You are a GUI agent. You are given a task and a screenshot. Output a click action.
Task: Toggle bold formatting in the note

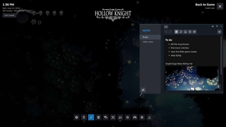pos(176,32)
